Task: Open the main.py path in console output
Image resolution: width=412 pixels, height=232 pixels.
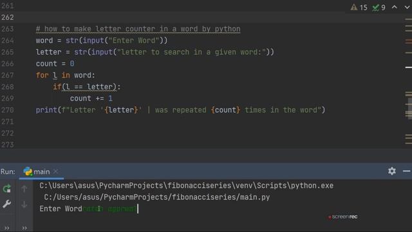Action: [157, 197]
